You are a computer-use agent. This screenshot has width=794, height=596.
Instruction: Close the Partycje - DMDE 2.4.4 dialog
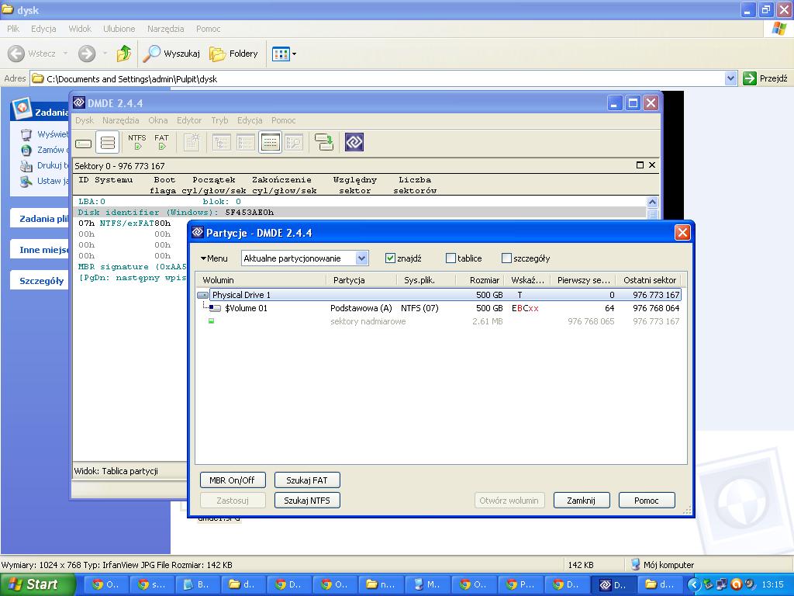pos(682,233)
